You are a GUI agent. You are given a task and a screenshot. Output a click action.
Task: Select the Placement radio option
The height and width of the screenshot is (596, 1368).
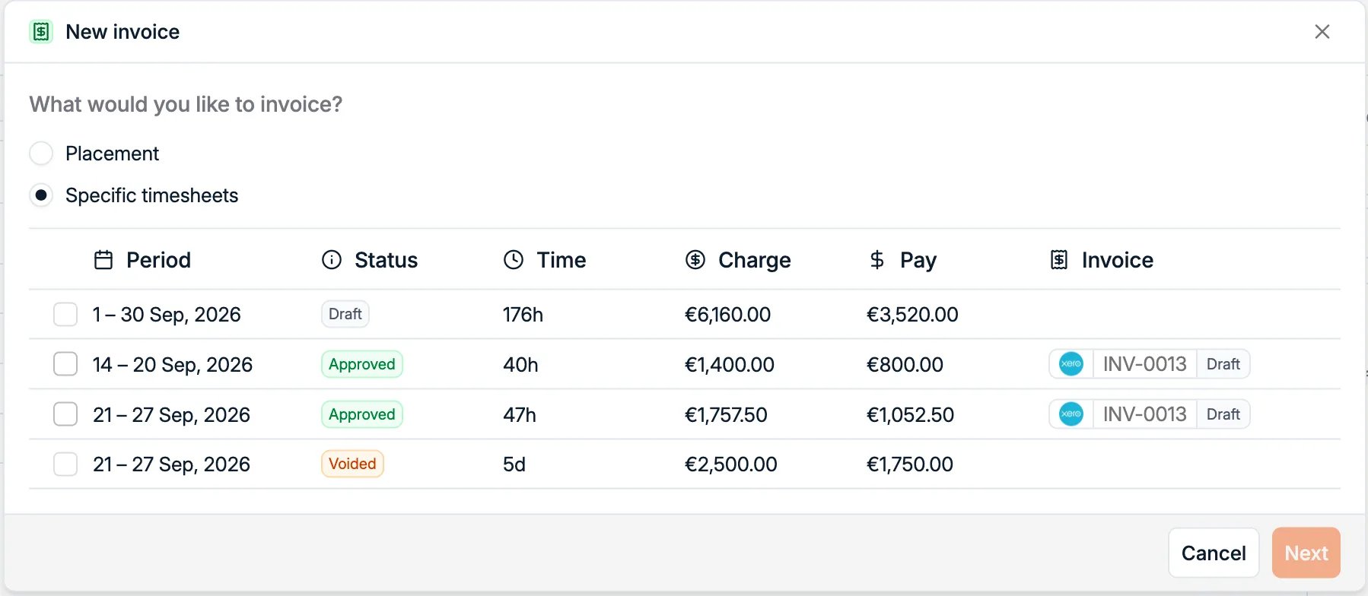click(41, 154)
